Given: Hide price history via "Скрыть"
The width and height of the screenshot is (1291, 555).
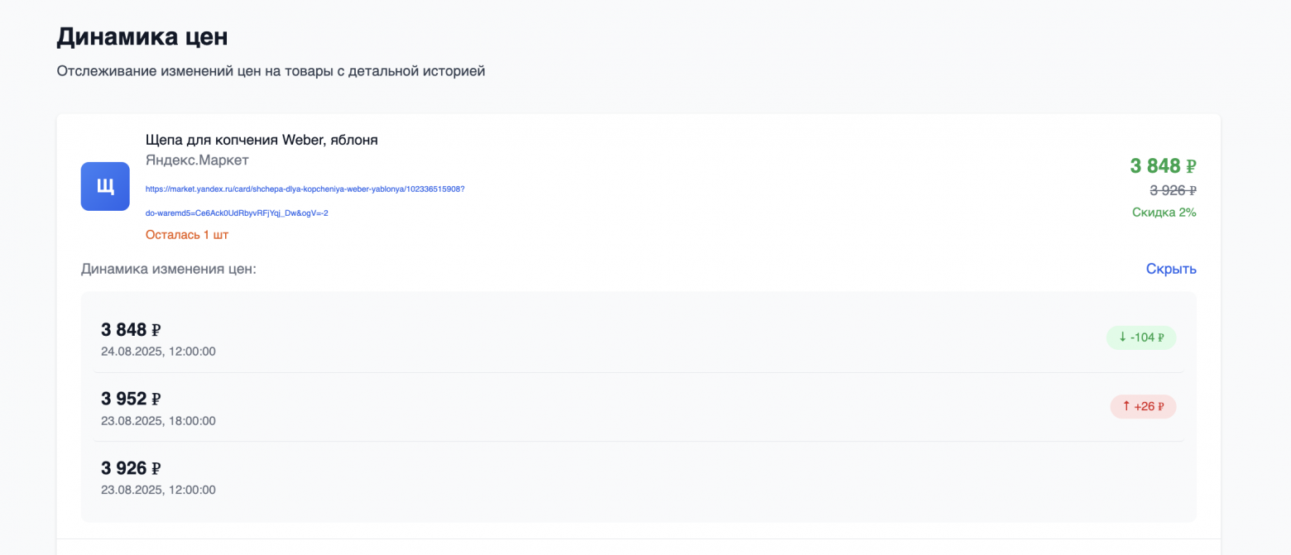Looking at the screenshot, I should click(x=1171, y=270).
